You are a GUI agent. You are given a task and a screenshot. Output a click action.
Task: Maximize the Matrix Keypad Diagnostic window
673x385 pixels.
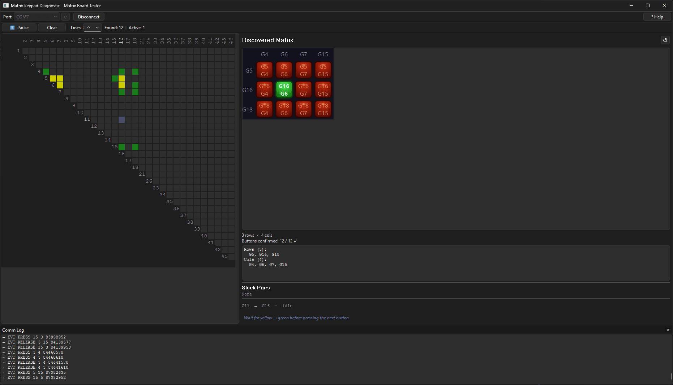[648, 5]
